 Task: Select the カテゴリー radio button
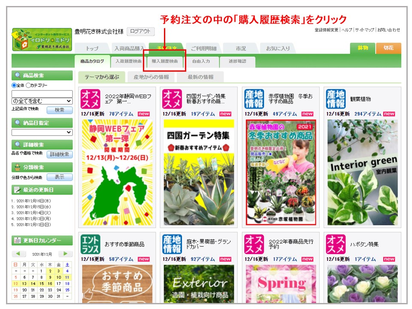click(28, 85)
